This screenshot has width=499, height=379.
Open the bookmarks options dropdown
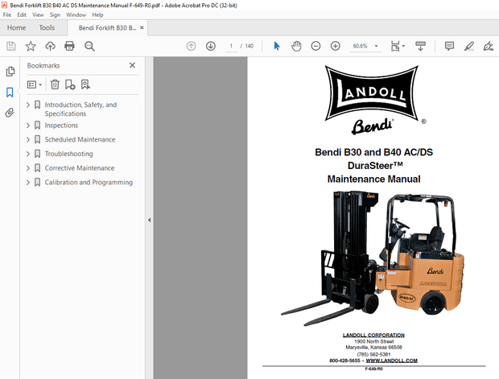[35, 84]
